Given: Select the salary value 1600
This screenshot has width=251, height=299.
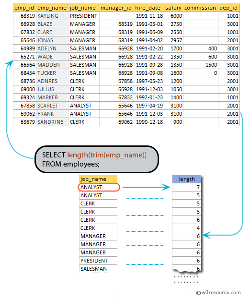Looking at the screenshot, I should coord(173,73).
